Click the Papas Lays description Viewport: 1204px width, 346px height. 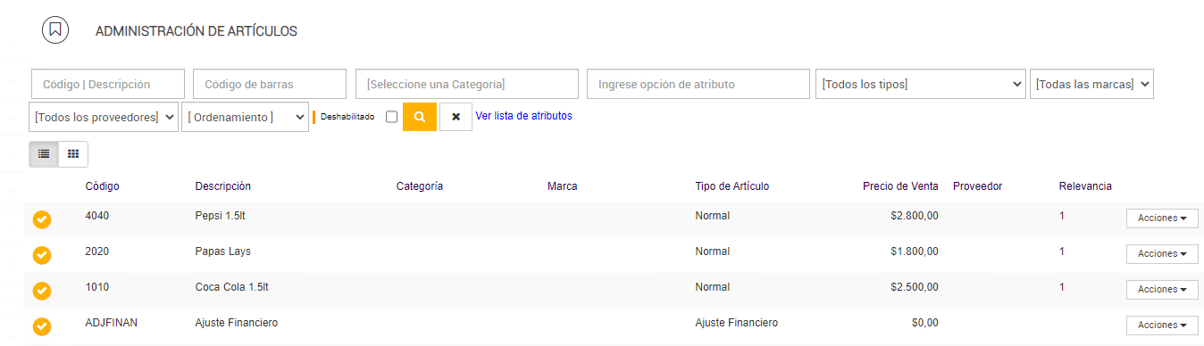coord(223,251)
